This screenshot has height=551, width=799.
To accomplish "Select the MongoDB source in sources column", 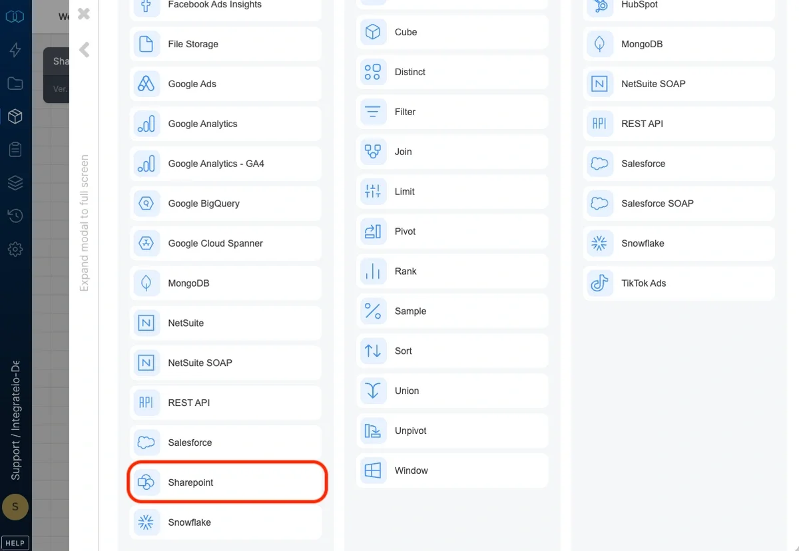I will click(225, 283).
